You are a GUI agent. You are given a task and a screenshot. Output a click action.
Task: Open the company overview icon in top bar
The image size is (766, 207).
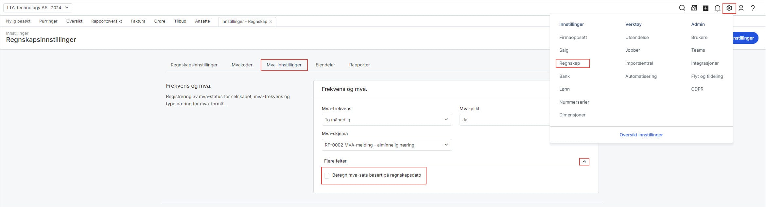[694, 8]
